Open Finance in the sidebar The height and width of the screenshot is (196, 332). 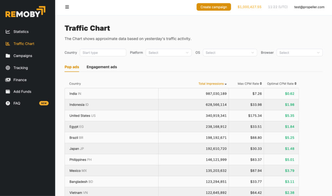tap(20, 80)
